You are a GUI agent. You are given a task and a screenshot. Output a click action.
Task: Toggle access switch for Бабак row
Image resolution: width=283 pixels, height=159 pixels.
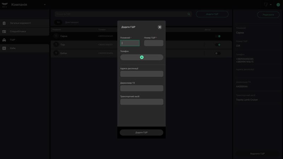tap(218, 53)
